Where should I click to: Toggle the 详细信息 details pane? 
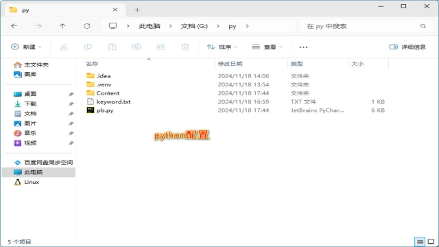click(x=407, y=47)
